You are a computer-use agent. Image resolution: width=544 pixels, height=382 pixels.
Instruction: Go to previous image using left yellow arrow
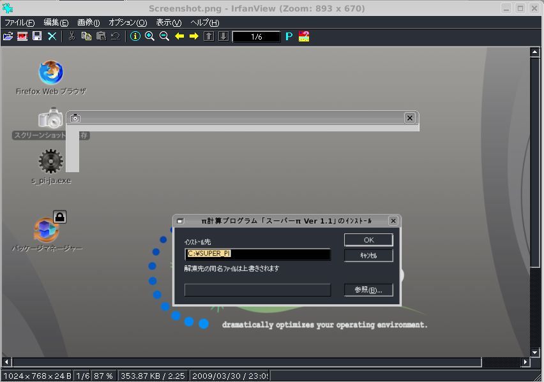[x=179, y=36]
